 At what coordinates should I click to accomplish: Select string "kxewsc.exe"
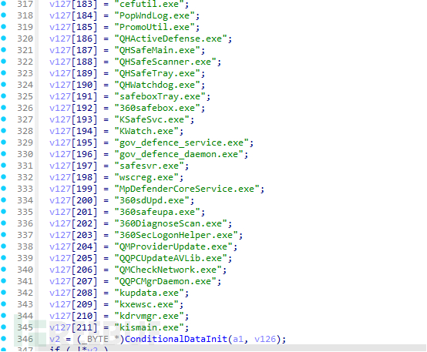coord(146,305)
